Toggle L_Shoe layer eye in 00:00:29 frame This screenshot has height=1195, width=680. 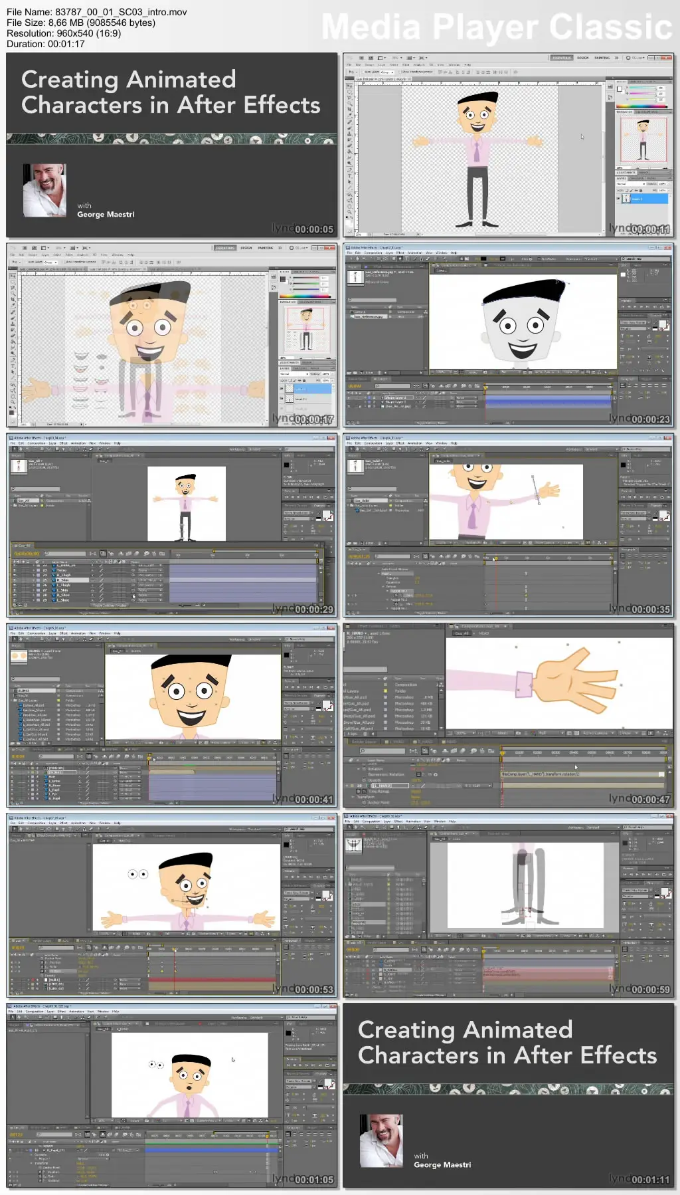15,600
